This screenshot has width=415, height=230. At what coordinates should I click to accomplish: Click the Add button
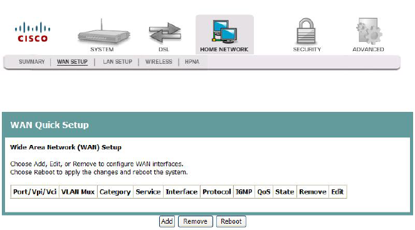click(x=167, y=221)
